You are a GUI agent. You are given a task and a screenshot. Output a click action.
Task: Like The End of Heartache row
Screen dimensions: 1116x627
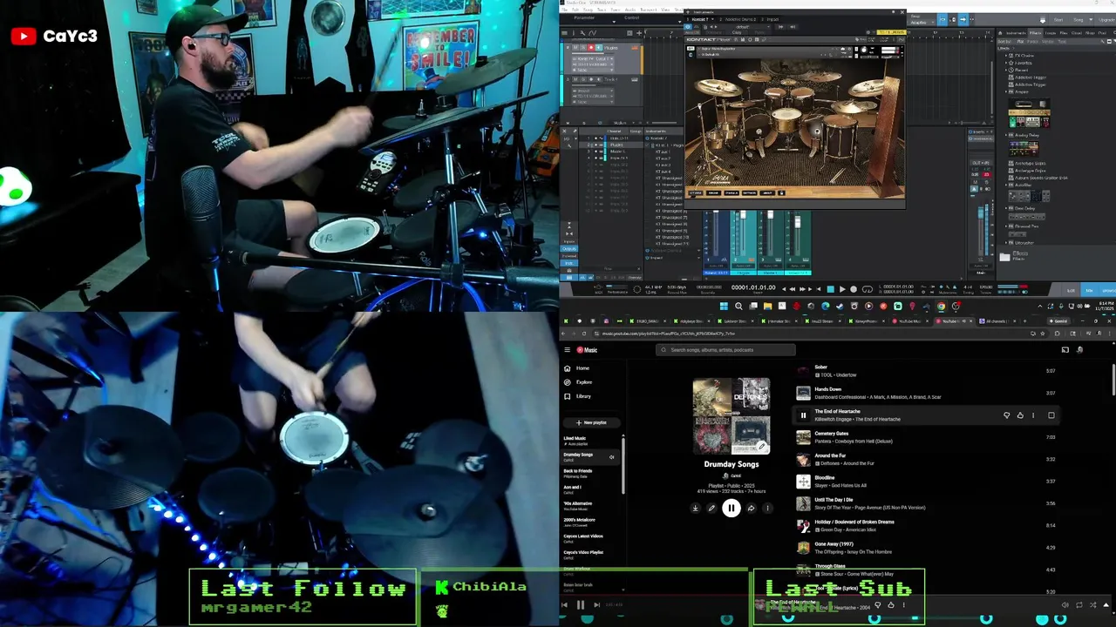[1020, 415]
